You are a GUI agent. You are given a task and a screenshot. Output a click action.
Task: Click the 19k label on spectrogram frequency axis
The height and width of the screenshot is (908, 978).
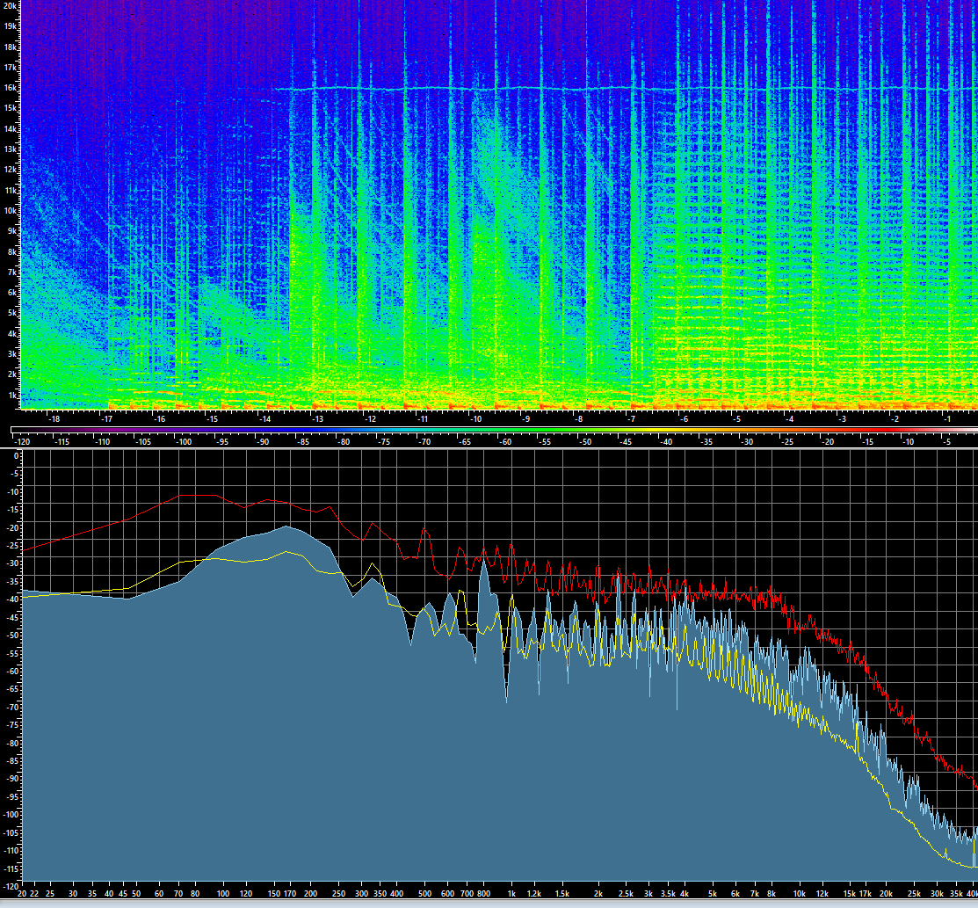(x=10, y=26)
